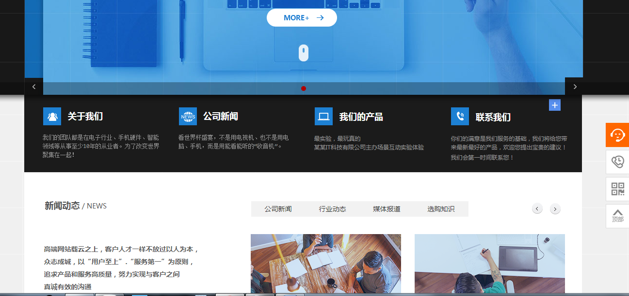
Task: Click the next news round arrow
Action: (x=555, y=209)
